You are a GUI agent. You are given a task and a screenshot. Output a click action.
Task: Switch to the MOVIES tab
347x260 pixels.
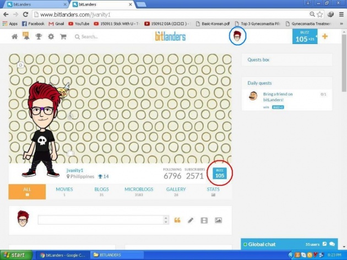point(64,192)
